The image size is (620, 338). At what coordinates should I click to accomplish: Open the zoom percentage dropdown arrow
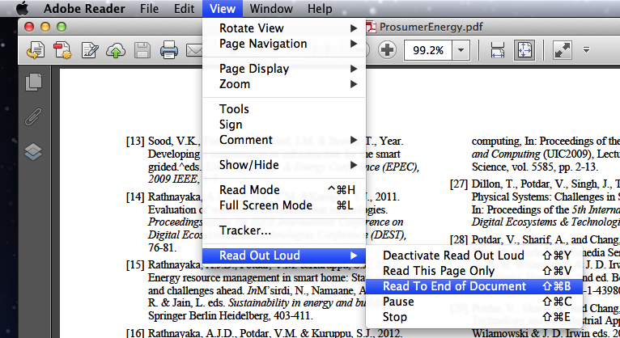pyautogui.click(x=461, y=50)
